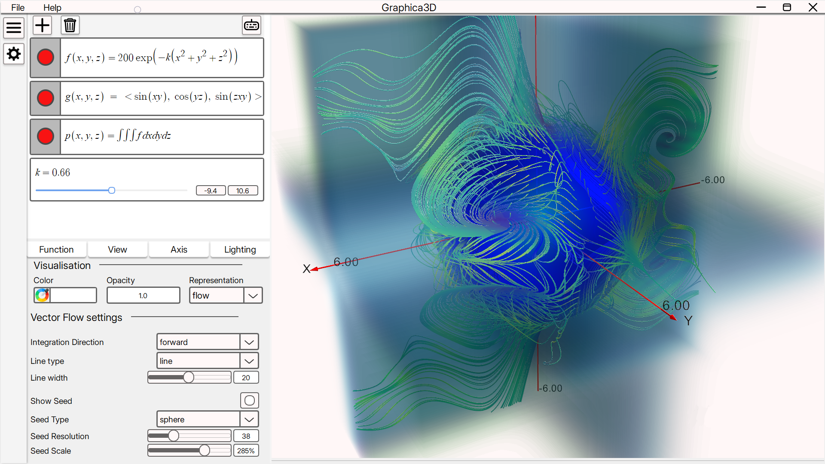Toggle visibility of vector field g(x,y,z)
This screenshot has height=464, width=825.
pos(46,98)
